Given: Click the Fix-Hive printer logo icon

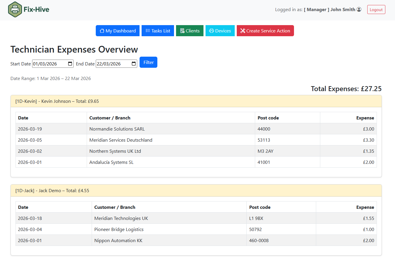Looking at the screenshot, I should (x=15, y=10).
